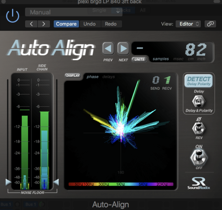Switch display to delays view

pos(109,77)
